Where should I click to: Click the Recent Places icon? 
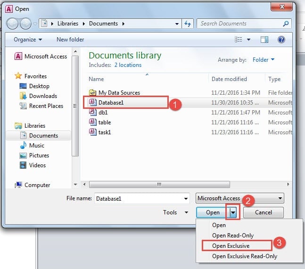(x=23, y=106)
